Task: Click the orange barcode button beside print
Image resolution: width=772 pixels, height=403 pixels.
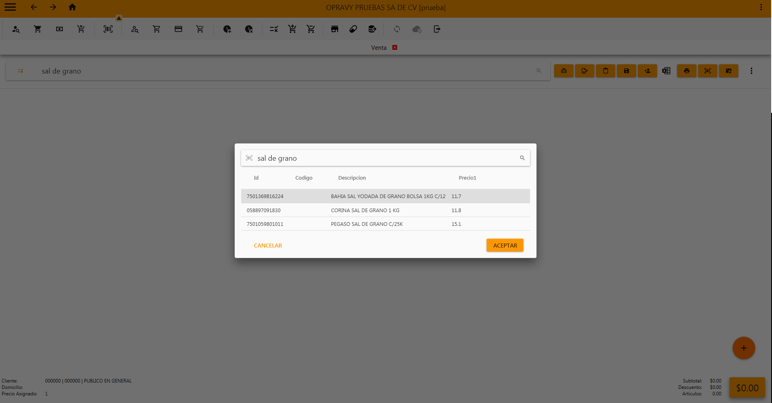Action: (708, 71)
